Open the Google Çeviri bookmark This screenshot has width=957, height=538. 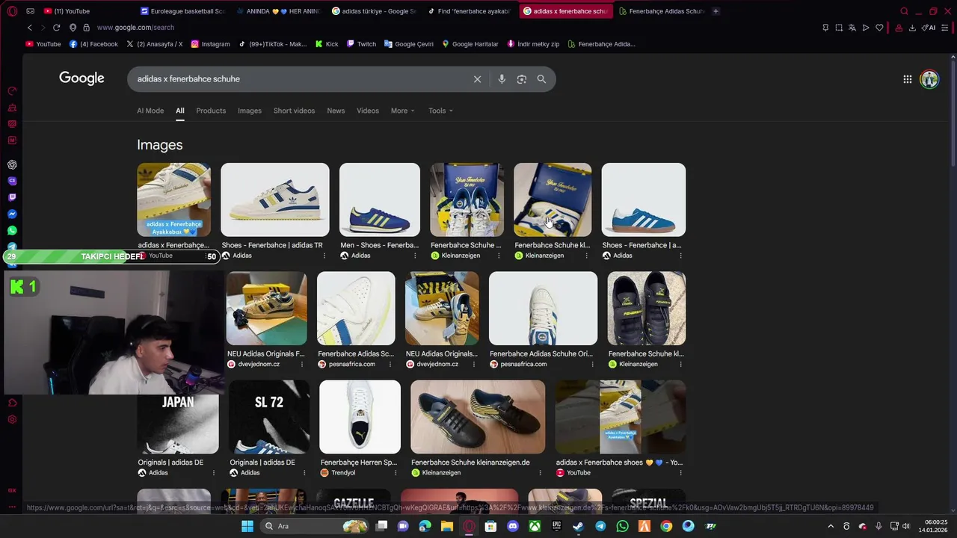point(408,44)
